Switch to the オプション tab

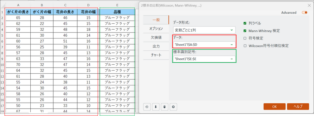pos(156,28)
